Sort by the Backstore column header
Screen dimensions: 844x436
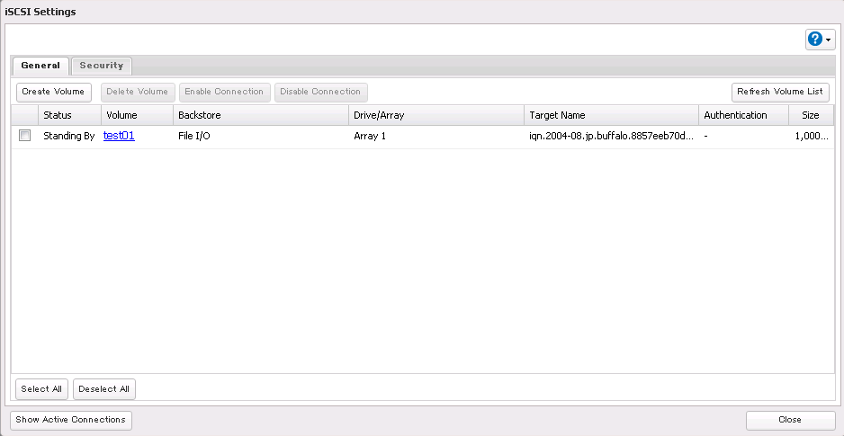(x=199, y=115)
